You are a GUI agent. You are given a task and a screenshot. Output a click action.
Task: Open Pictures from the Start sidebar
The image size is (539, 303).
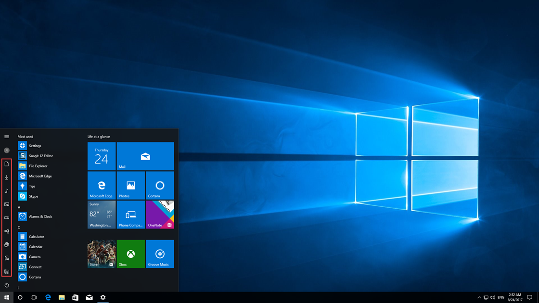7,204
